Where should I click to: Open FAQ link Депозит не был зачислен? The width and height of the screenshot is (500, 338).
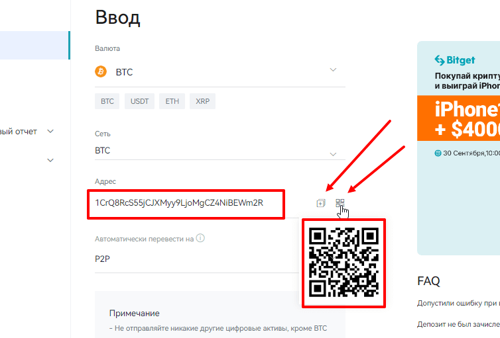pyautogui.click(x=458, y=324)
